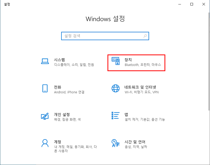The height and width of the screenshot is (165, 210).
Task: Click the Time and Language icon
Action: click(115, 143)
